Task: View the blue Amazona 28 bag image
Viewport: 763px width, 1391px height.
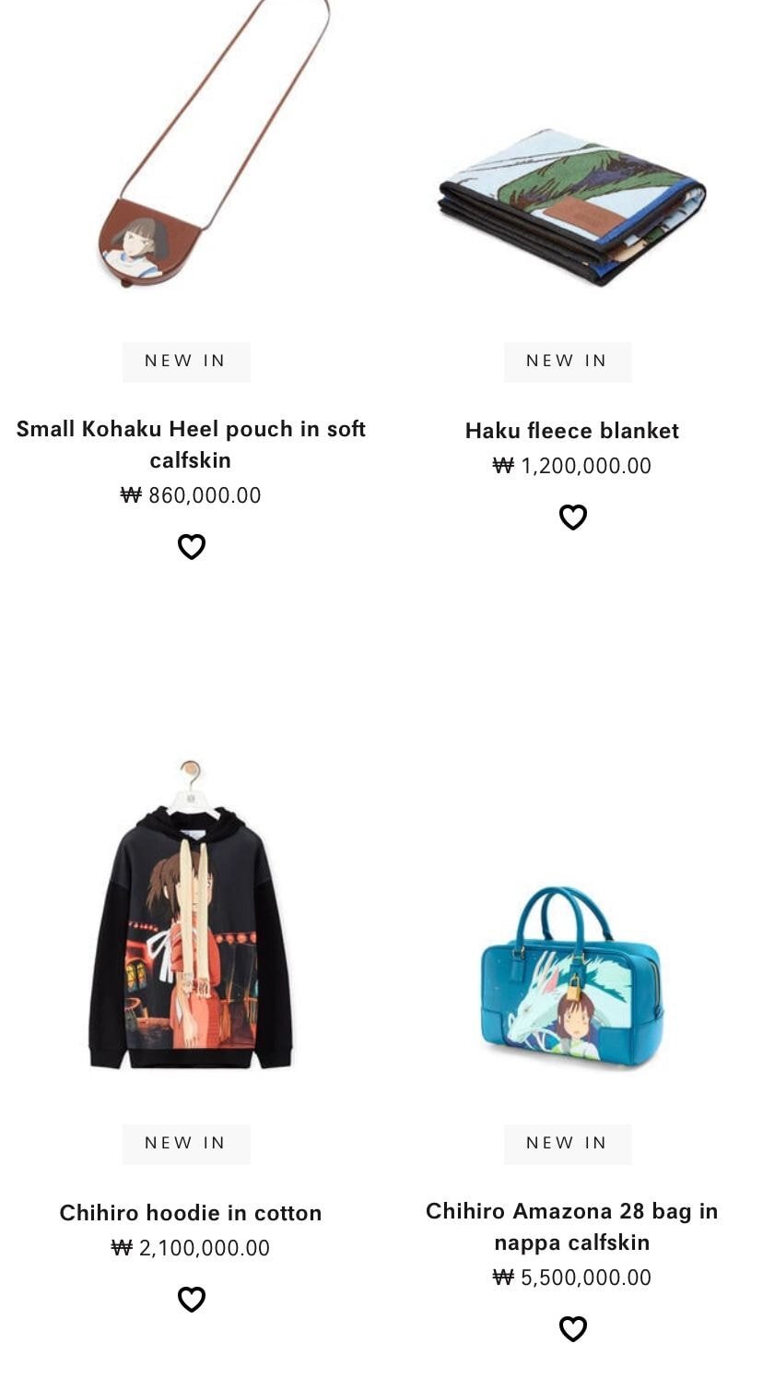Action: (572, 977)
